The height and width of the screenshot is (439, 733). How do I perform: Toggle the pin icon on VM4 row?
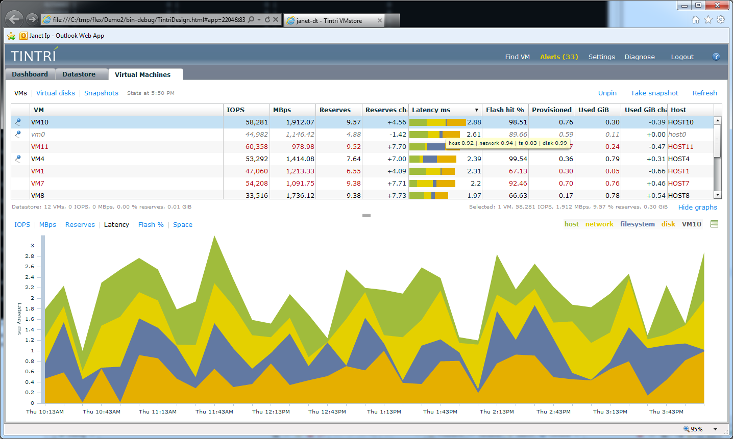tap(18, 159)
